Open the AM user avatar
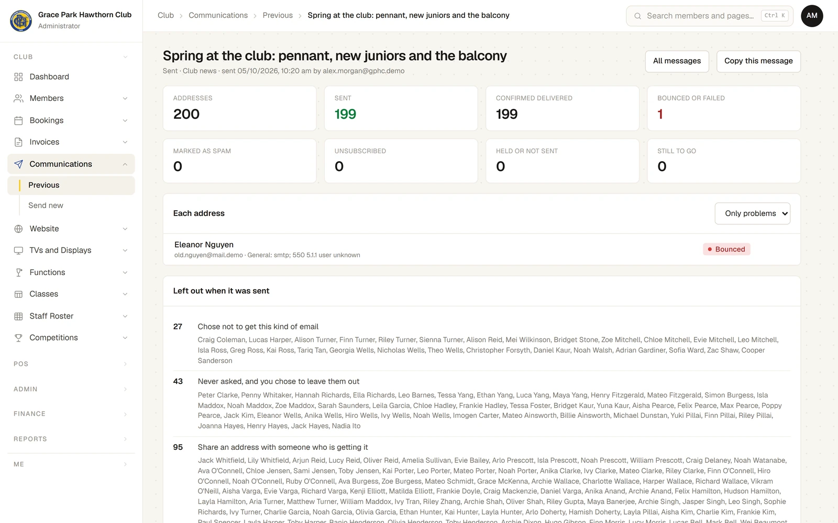 point(812,16)
